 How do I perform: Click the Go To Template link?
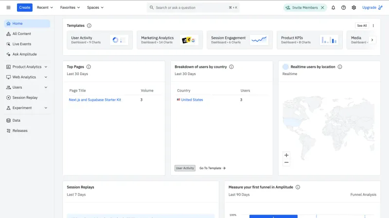(212, 168)
